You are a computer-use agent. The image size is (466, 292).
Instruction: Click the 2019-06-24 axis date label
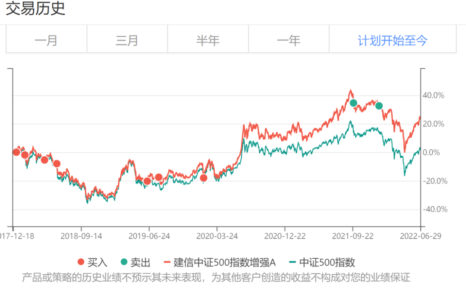(x=149, y=236)
